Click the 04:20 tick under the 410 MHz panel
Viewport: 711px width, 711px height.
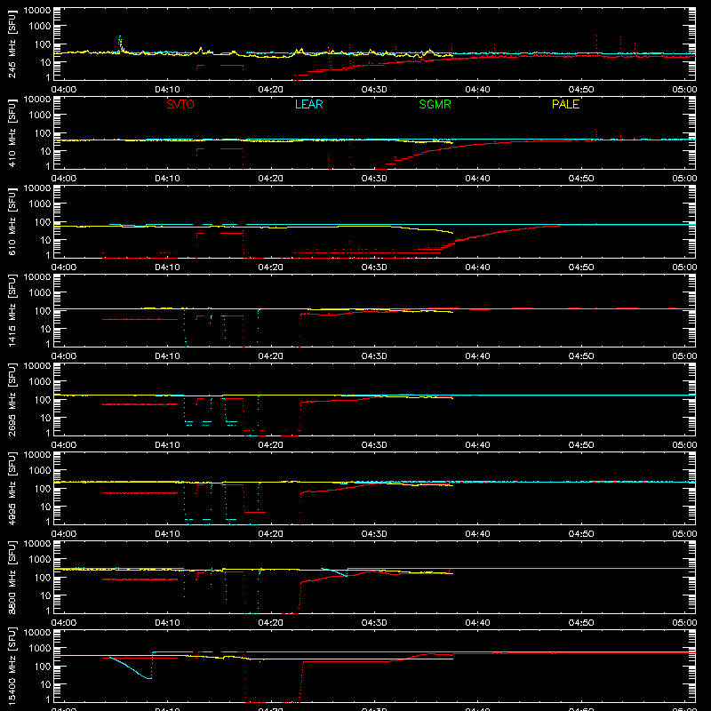(x=271, y=179)
